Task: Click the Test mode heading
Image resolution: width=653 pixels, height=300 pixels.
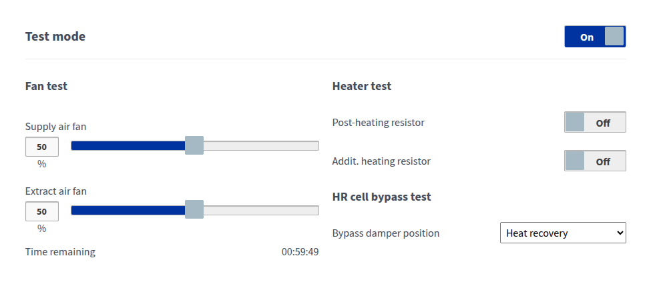Action: (55, 37)
